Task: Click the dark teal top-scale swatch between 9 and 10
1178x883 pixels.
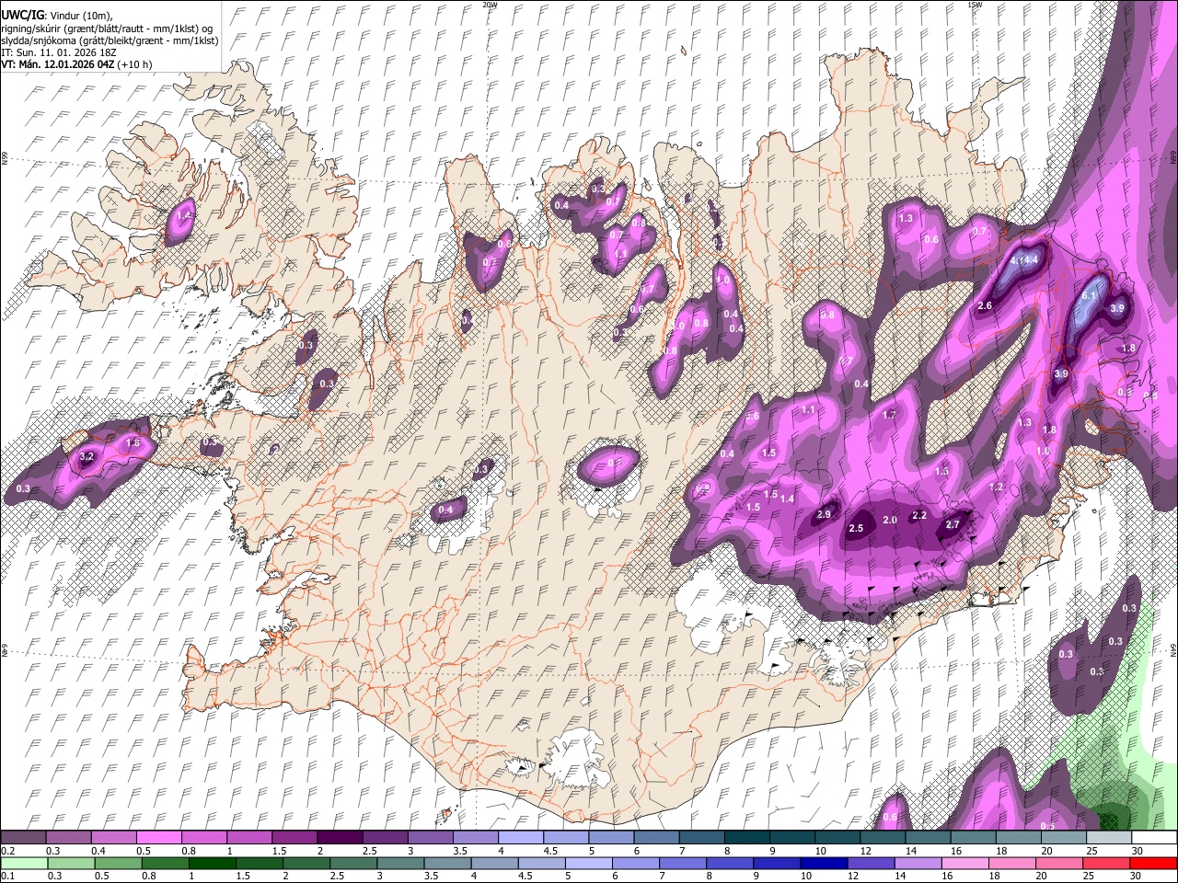Action: coord(791,837)
